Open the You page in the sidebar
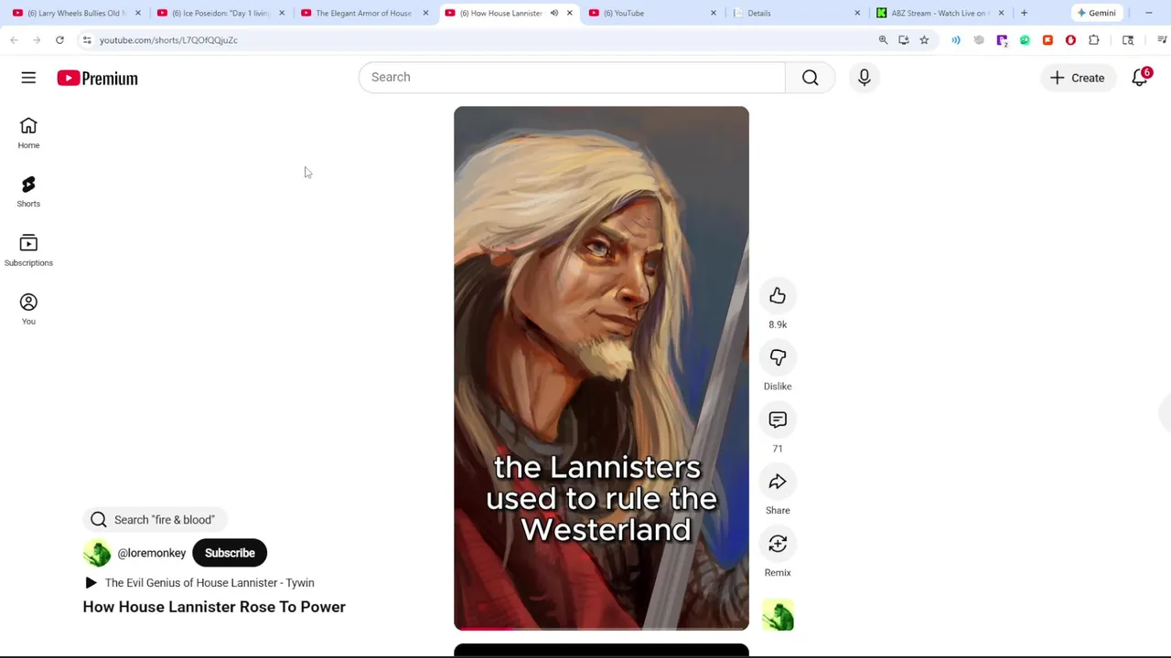1171x658 pixels. tap(28, 309)
